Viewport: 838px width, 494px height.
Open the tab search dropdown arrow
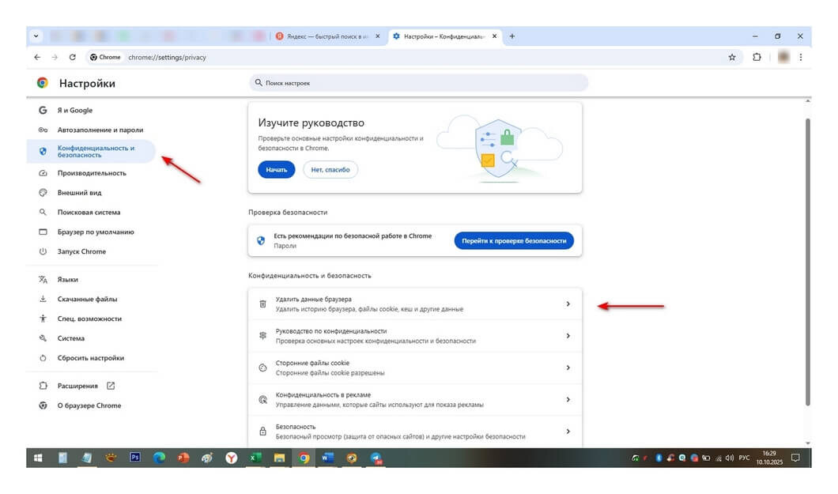(36, 36)
